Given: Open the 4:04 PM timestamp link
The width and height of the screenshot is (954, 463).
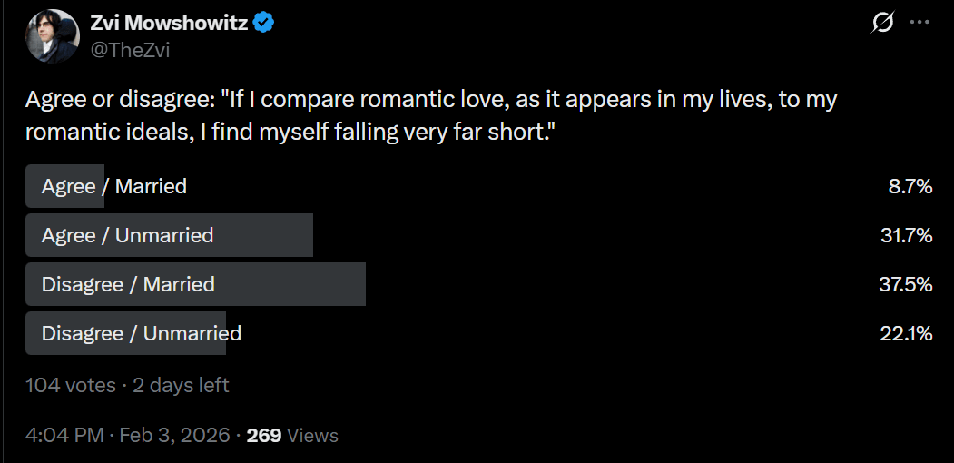Looking at the screenshot, I should (64, 435).
